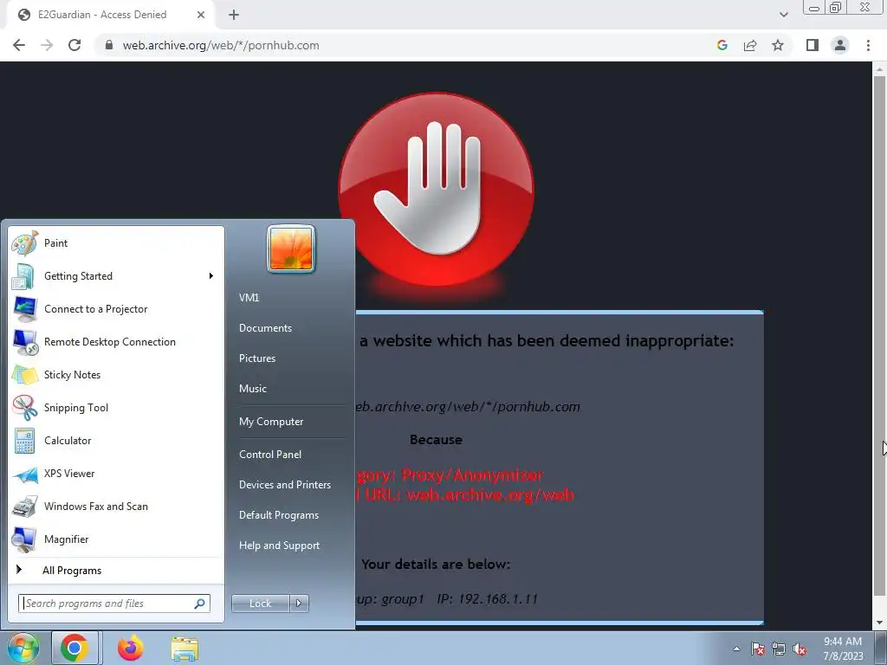Expand Getting Started submenu arrow
Screen dimensions: 887x665
coord(211,276)
